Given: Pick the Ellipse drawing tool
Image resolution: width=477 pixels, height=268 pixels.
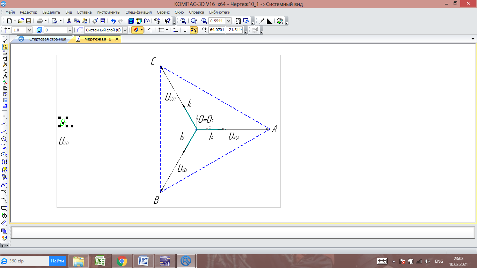Looking at the screenshot, I should click(5, 154).
